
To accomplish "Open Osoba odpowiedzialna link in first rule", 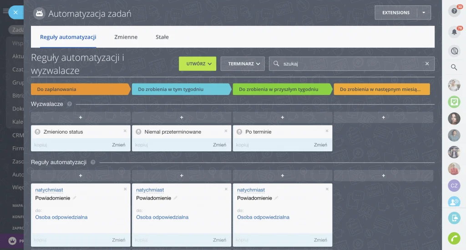I will point(61,217).
